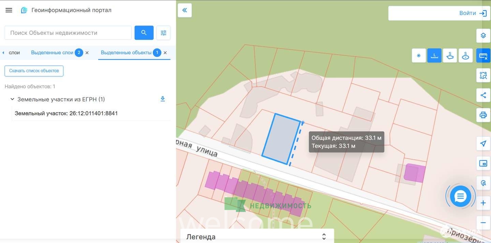491x243 pixels.
Task: Switch to Выделенные слои tab
Action: click(52, 53)
